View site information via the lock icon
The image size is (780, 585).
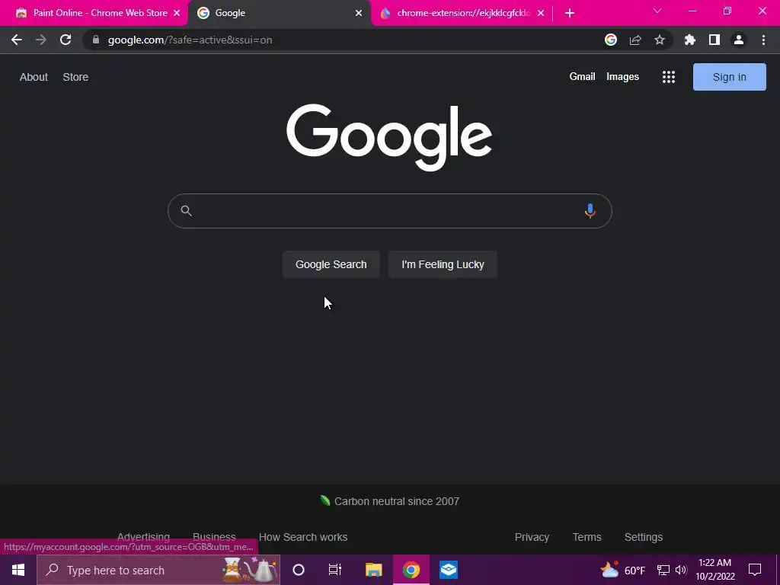96,40
